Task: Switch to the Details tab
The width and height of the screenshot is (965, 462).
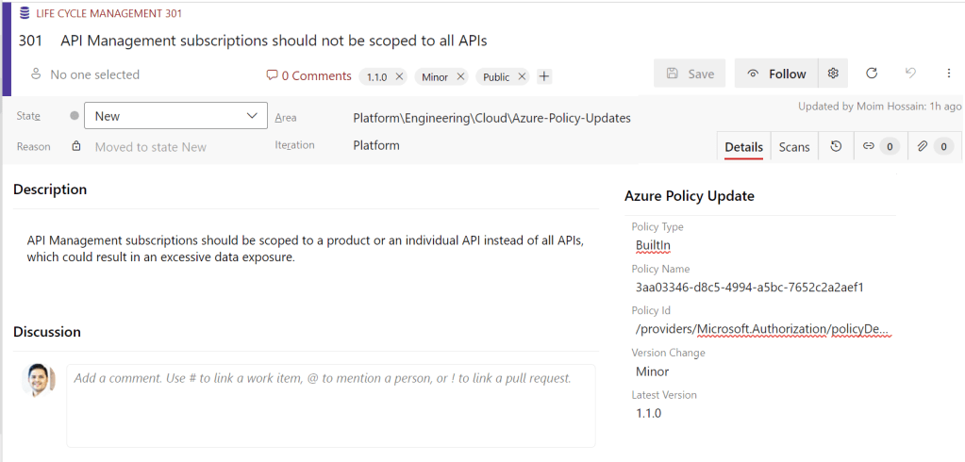Action: click(743, 146)
